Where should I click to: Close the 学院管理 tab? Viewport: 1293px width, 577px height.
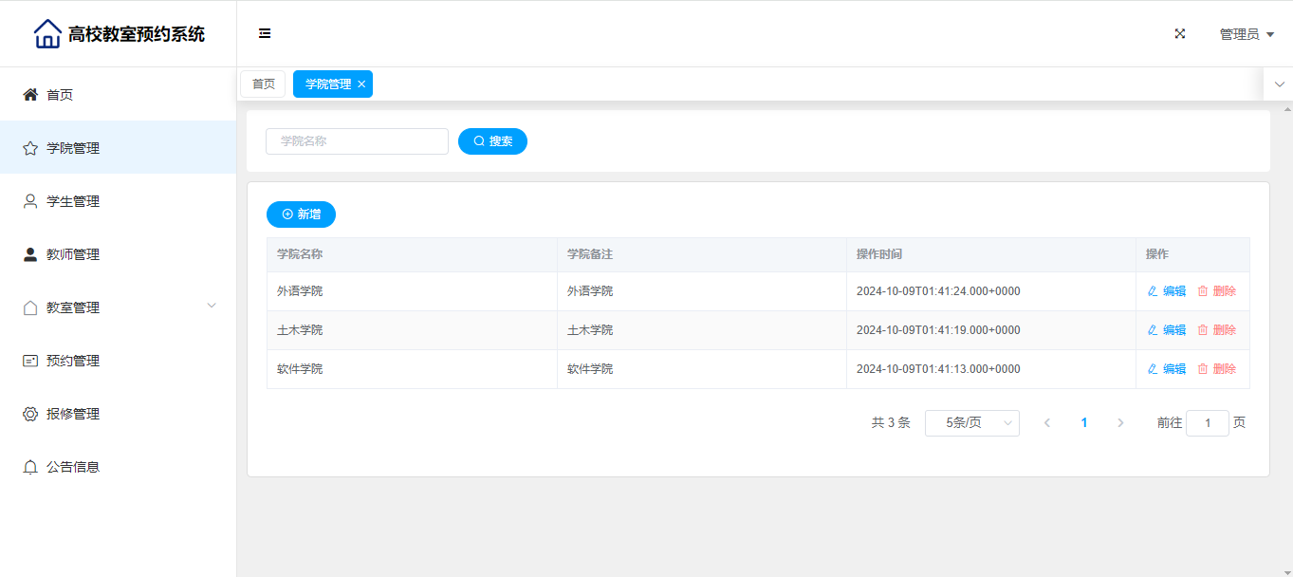[x=361, y=84]
